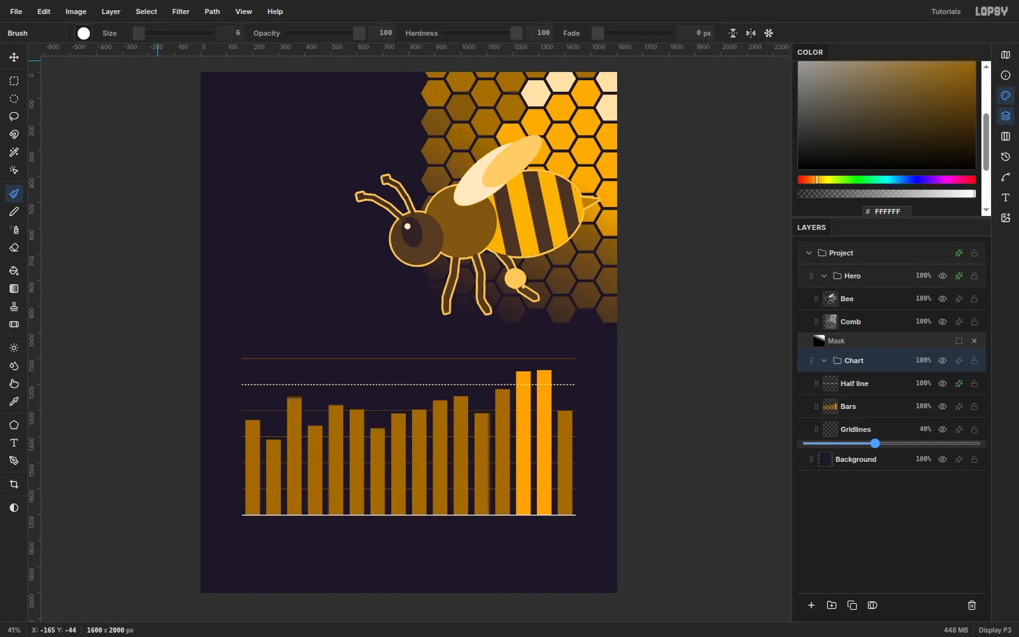Open the File menu
The height and width of the screenshot is (637, 1019).
[x=16, y=11]
